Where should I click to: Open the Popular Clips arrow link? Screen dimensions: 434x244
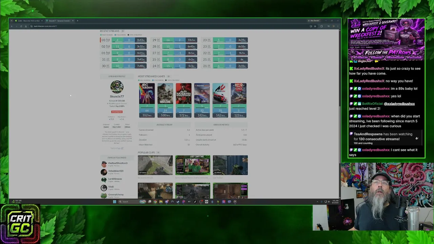coord(158,152)
